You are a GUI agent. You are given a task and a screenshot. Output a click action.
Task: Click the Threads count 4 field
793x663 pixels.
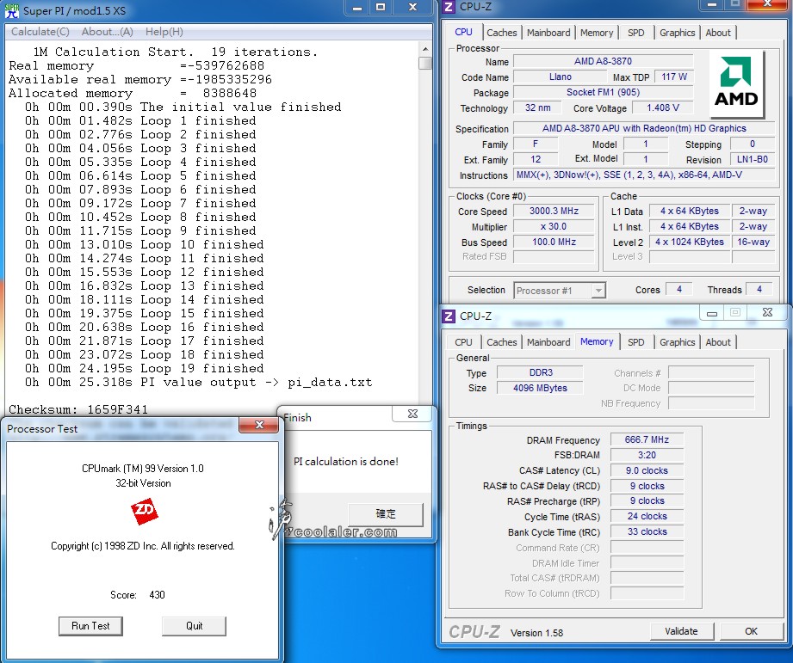click(759, 289)
